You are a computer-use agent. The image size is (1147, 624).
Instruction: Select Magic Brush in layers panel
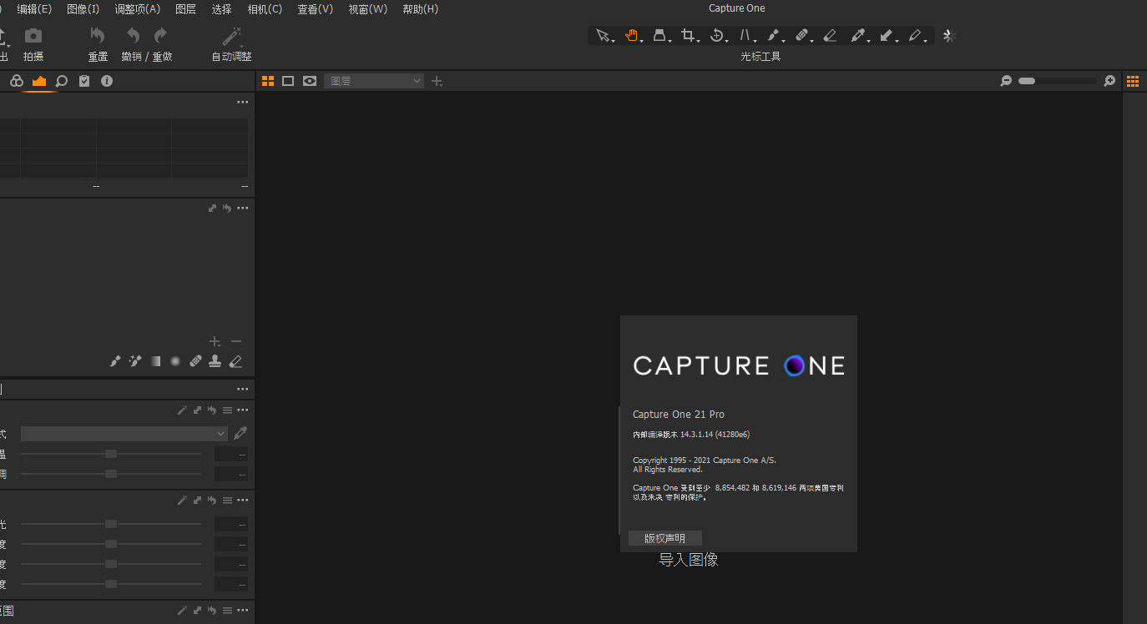pyautogui.click(x=135, y=361)
